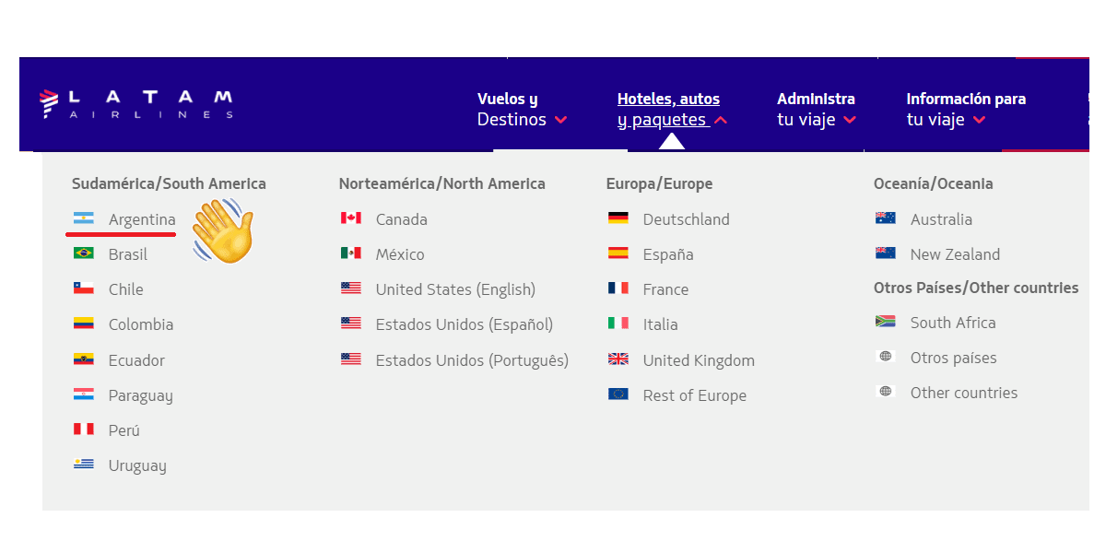Click the United Kingdom flag icon
The image size is (1106, 553).
tap(618, 360)
